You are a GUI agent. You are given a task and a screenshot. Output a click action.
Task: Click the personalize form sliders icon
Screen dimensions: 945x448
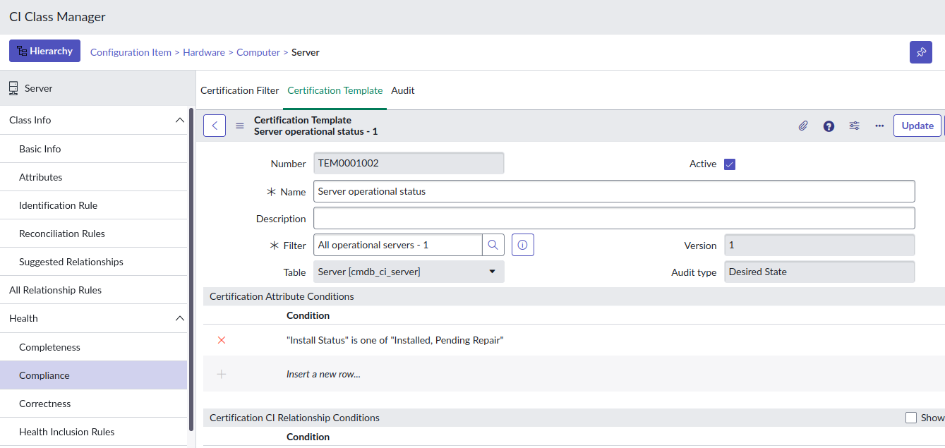[854, 126]
